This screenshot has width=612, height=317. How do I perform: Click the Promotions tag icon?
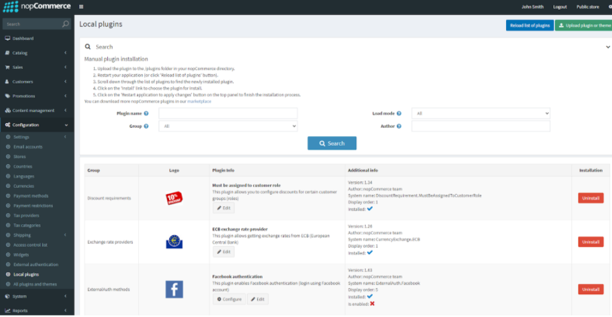[x=8, y=96]
